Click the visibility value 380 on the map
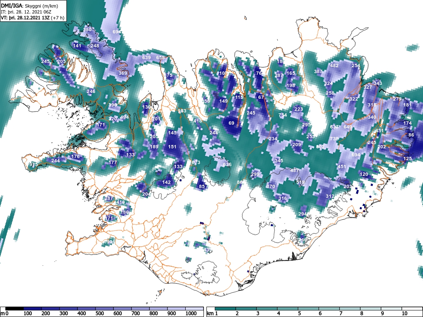 [x=88, y=30]
